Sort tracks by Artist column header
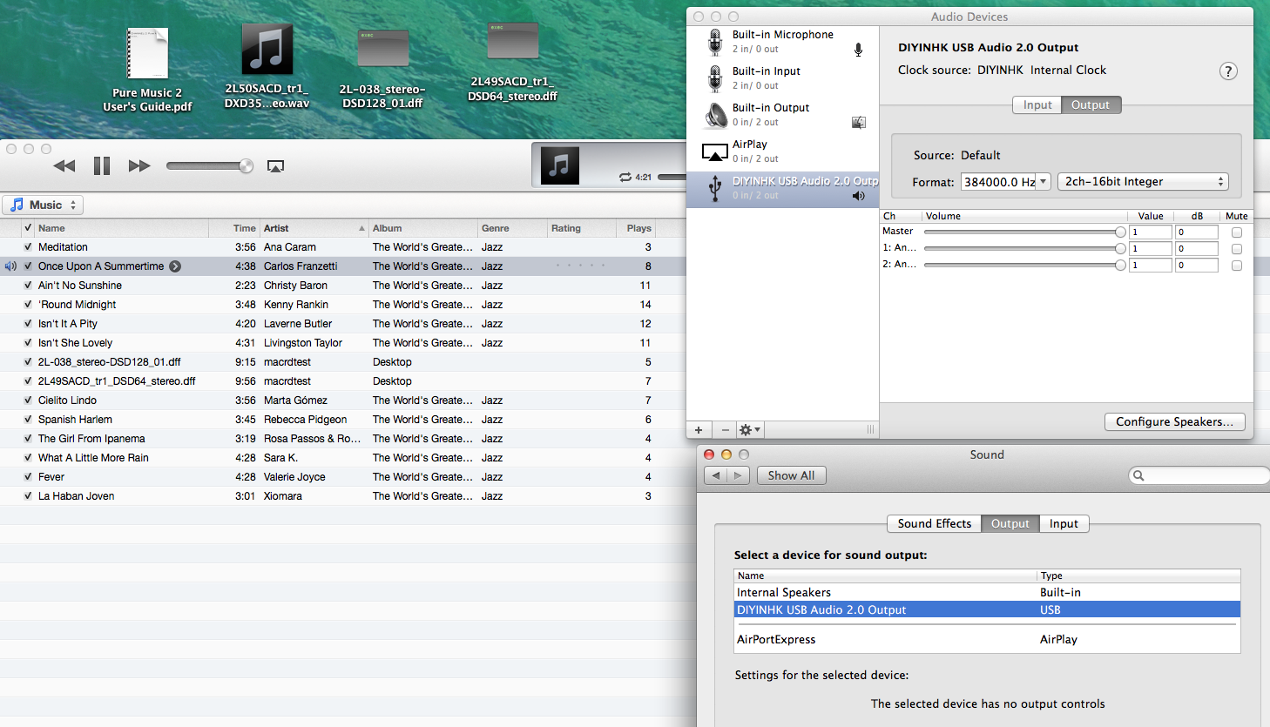 [314, 228]
